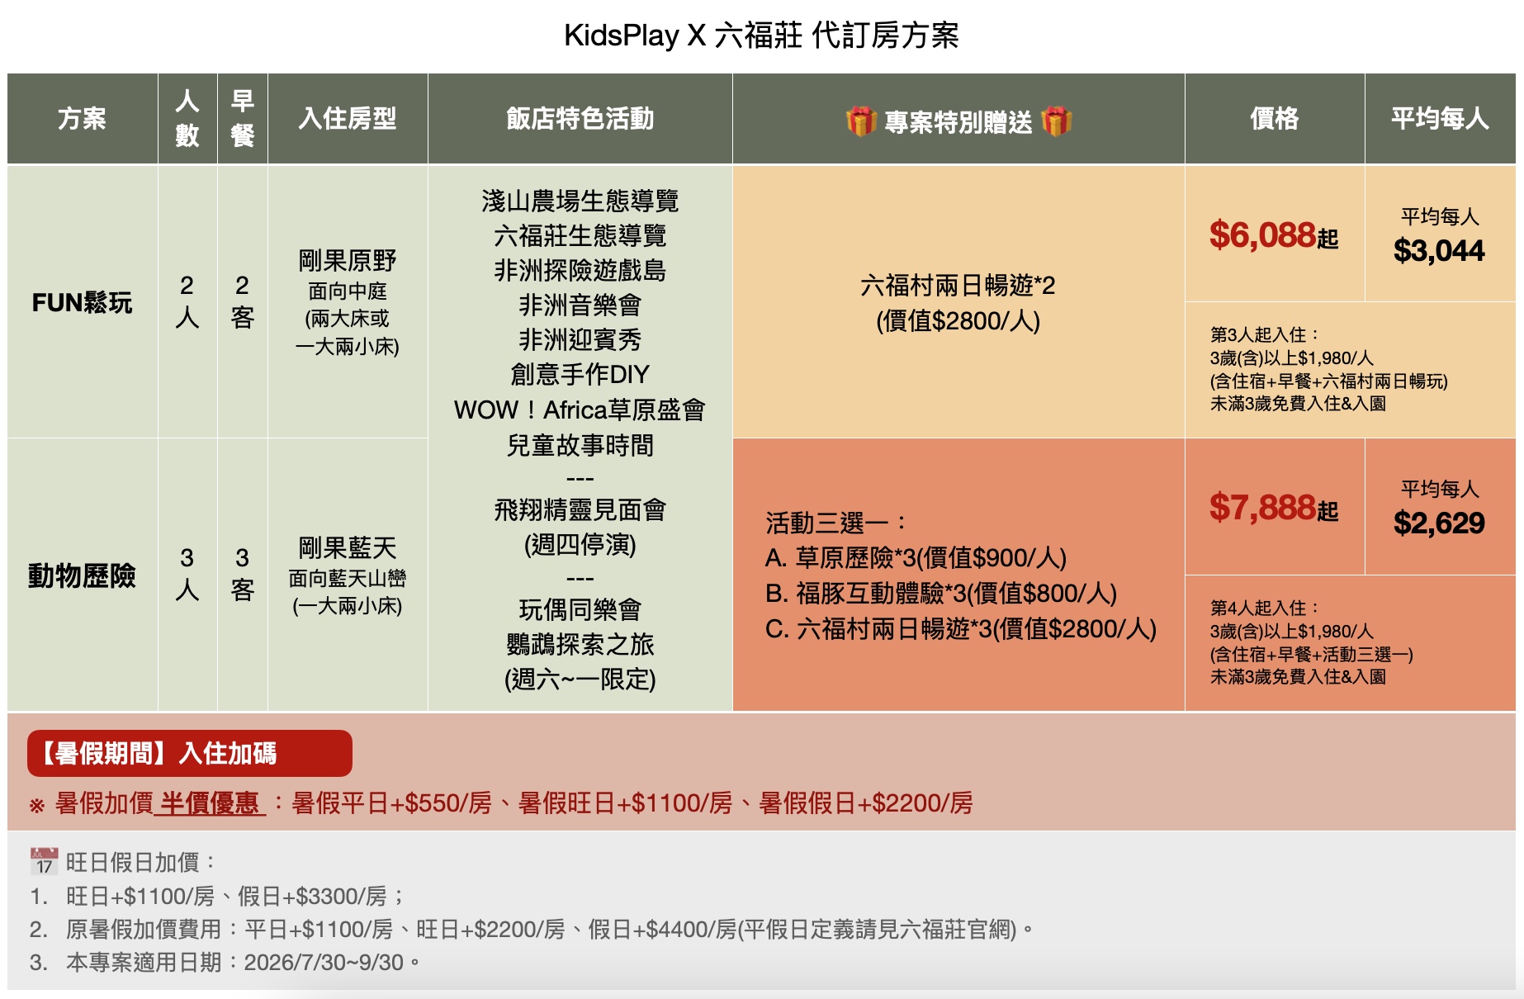Click the 方案 column header
The width and height of the screenshot is (1524, 999).
coord(82,118)
